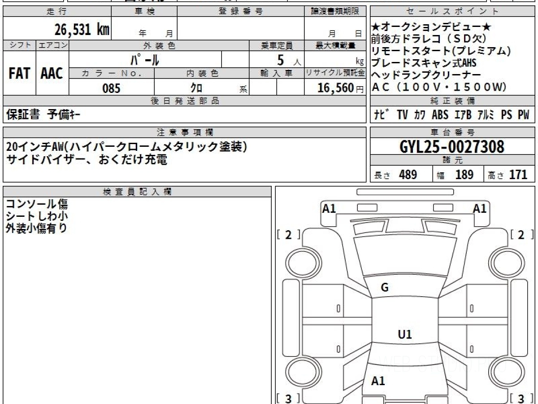This screenshot has width=538, height=404.
Task: Click the TV equipment label
Action: [402, 115]
